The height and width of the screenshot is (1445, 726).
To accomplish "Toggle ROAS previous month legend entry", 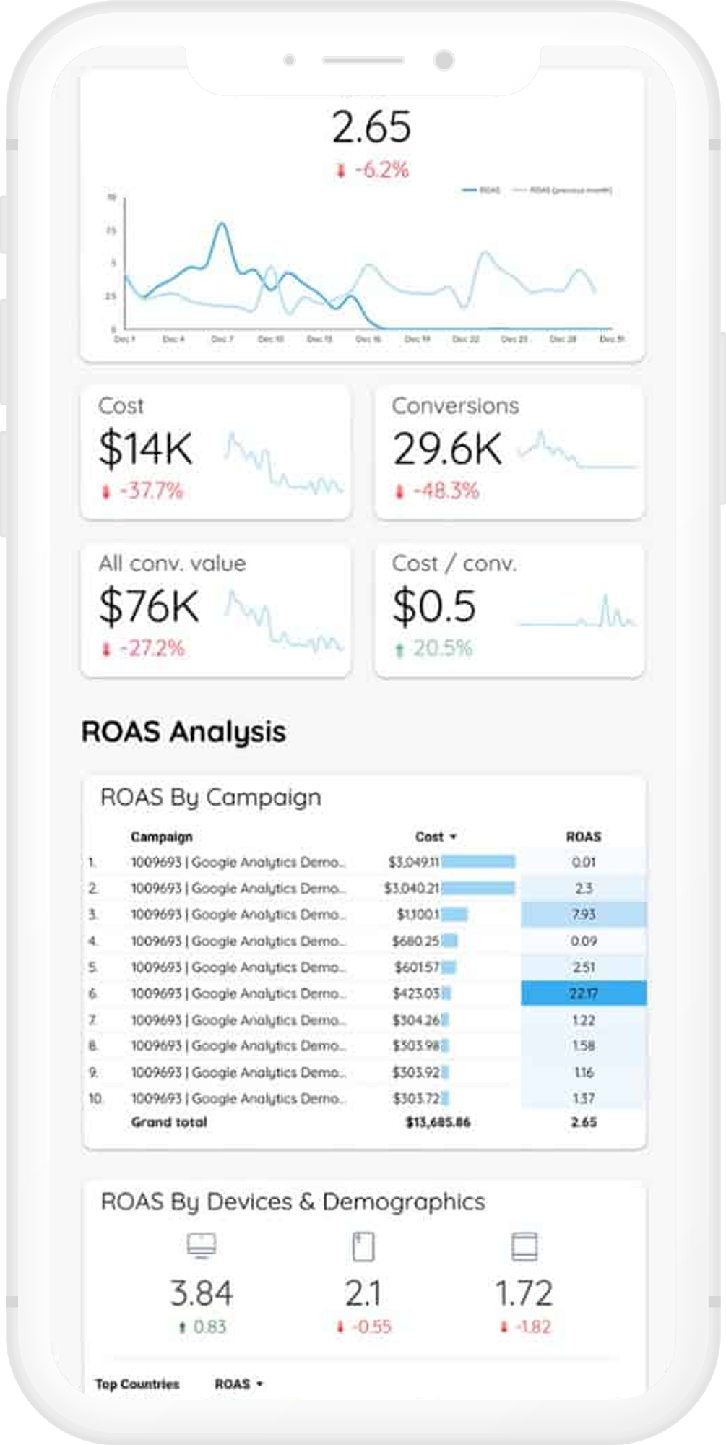I will 563,191.
